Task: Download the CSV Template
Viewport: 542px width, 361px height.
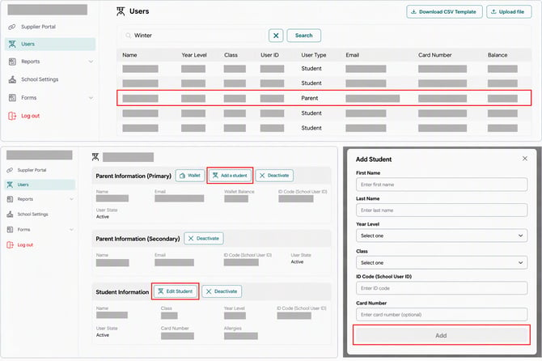Action: pos(444,12)
